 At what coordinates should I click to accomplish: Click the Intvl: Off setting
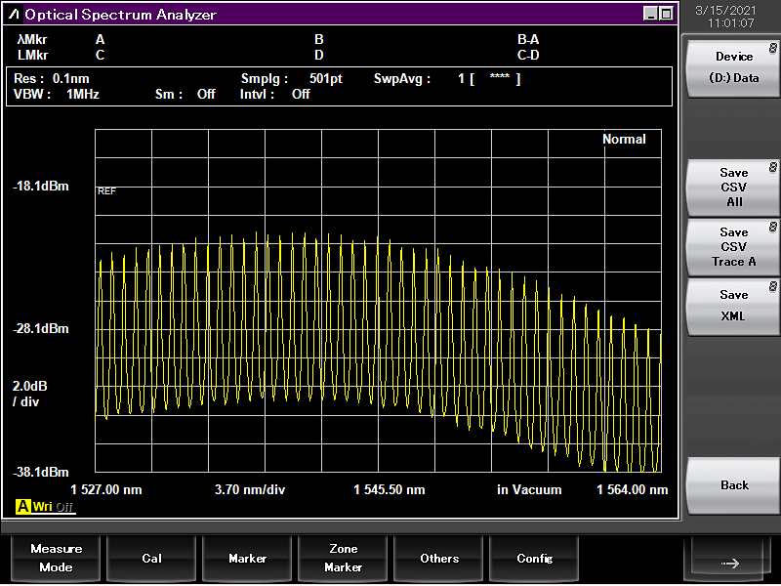(275, 94)
